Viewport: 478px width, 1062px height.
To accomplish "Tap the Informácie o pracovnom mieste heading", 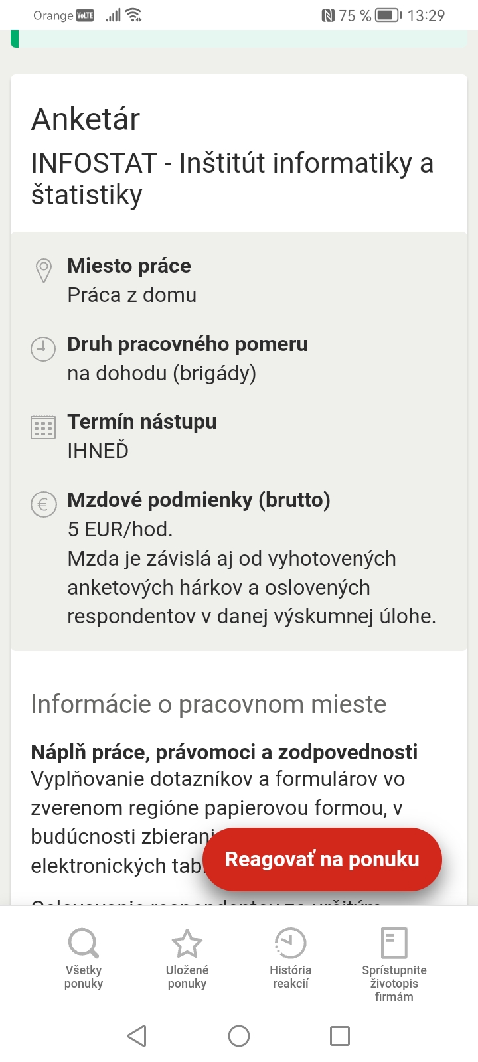I will tap(208, 704).
